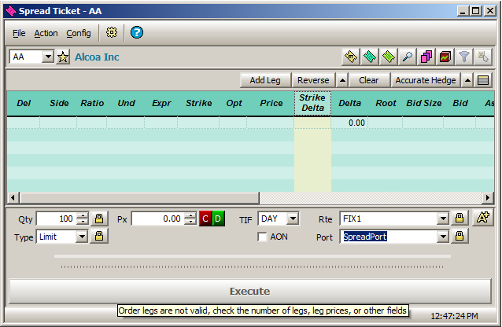This screenshot has height=327, width=502.
Task: Click the Qty spinner arrows
Action: [x=83, y=219]
